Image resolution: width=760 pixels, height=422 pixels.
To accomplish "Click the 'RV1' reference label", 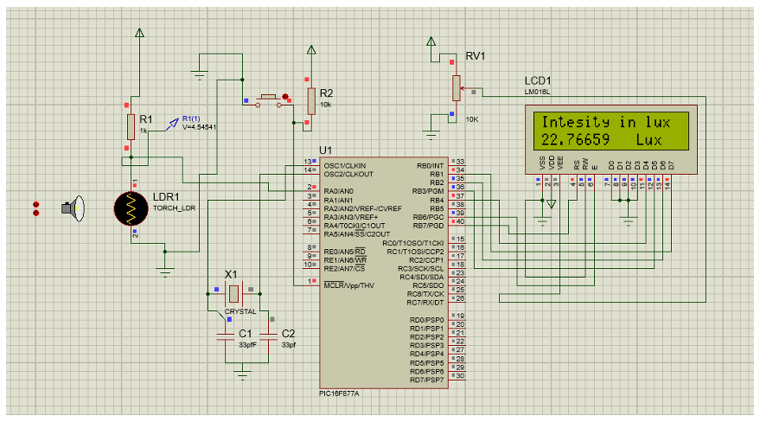I will [x=476, y=56].
